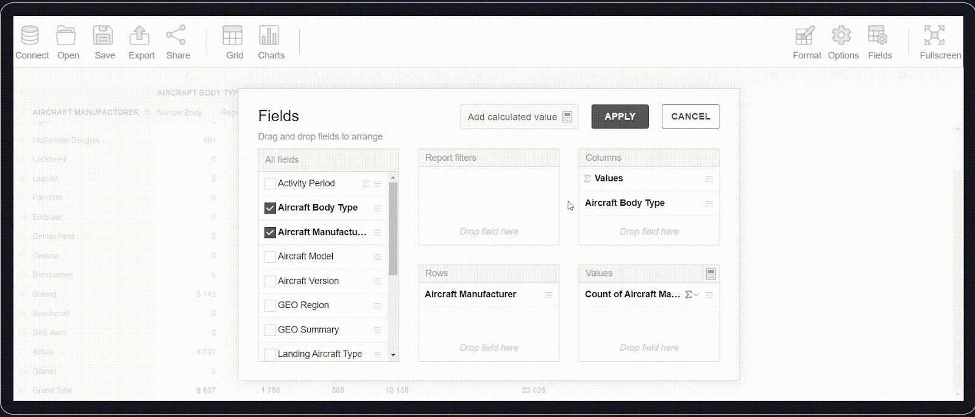The image size is (975, 417).
Task: Click the All fields list scroll-up arrow
Action: 393,178
